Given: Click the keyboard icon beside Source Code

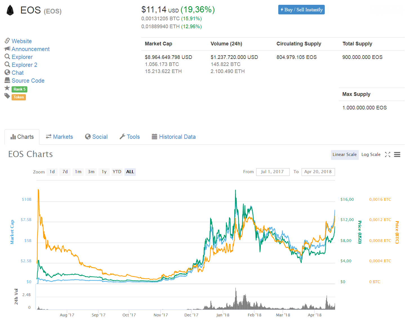Looking at the screenshot, I should [x=7, y=80].
